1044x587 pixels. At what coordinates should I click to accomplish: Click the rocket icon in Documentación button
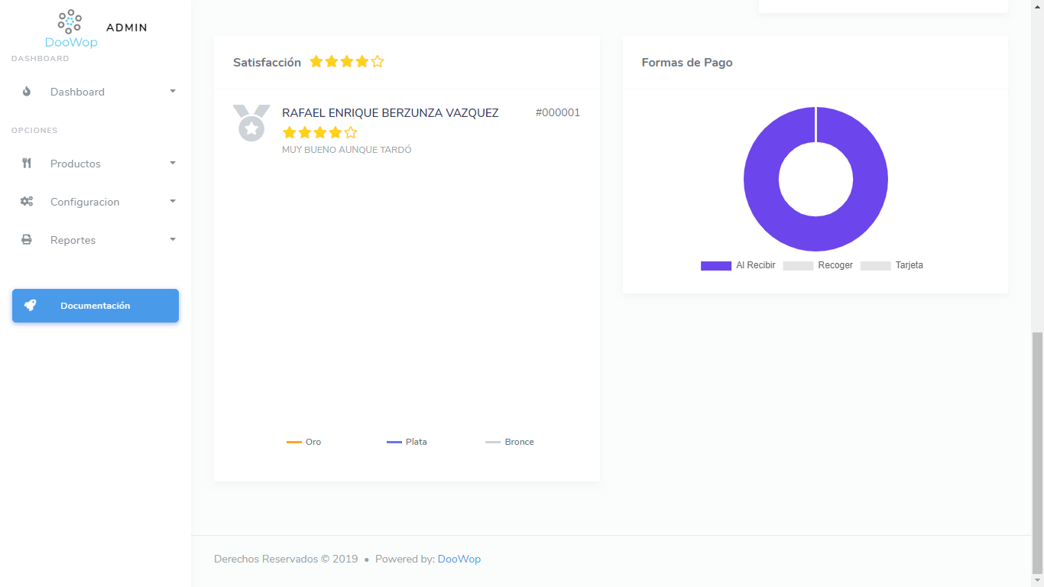(x=30, y=306)
